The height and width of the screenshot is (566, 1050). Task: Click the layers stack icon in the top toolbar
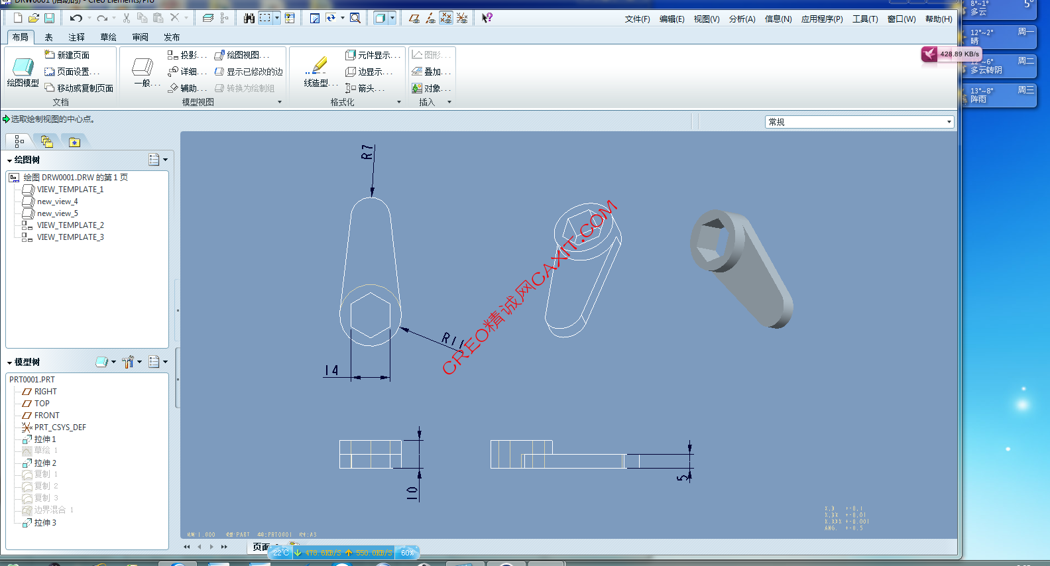207,19
